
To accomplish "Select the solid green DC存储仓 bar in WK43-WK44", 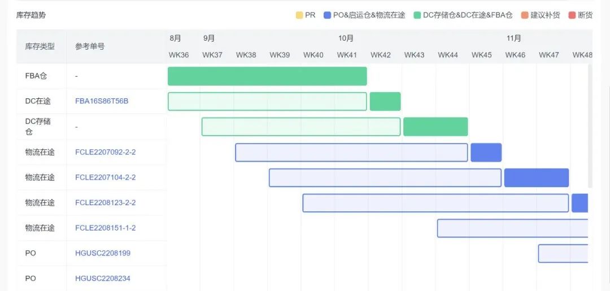I will click(435, 127).
